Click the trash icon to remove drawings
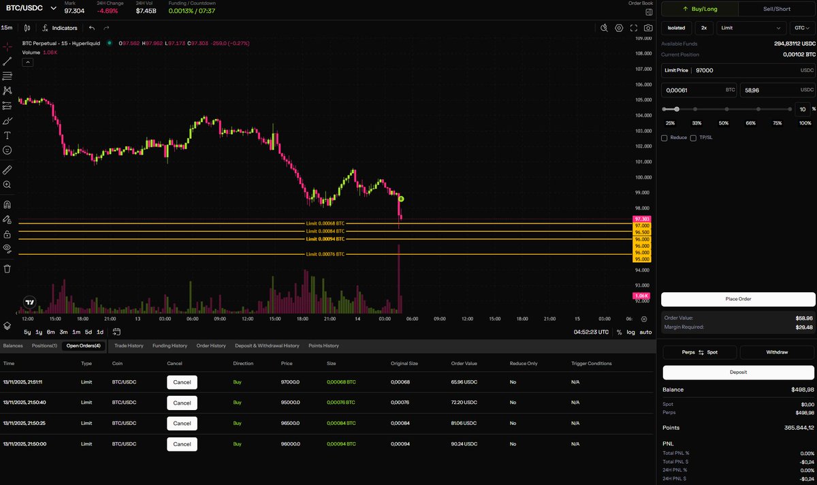 click(7, 268)
